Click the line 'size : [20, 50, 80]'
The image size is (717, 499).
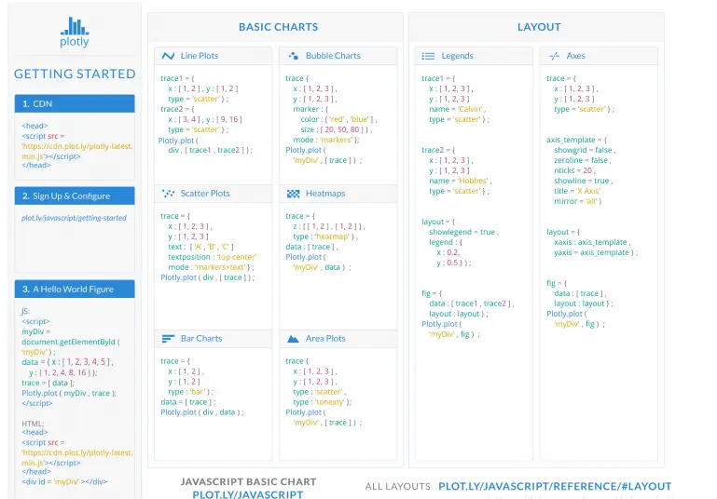point(336,129)
